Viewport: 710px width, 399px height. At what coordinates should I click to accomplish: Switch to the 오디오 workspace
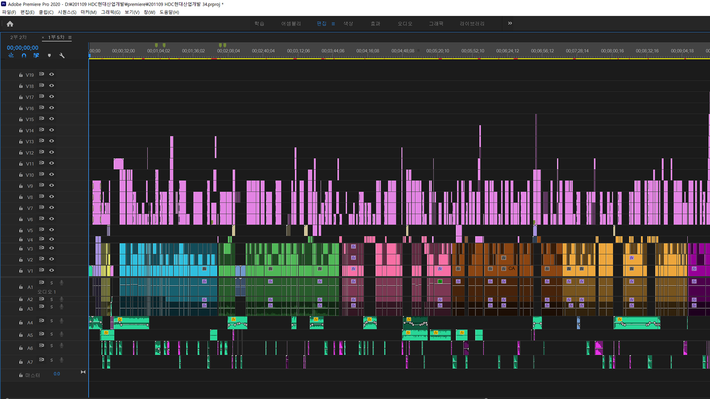point(405,24)
